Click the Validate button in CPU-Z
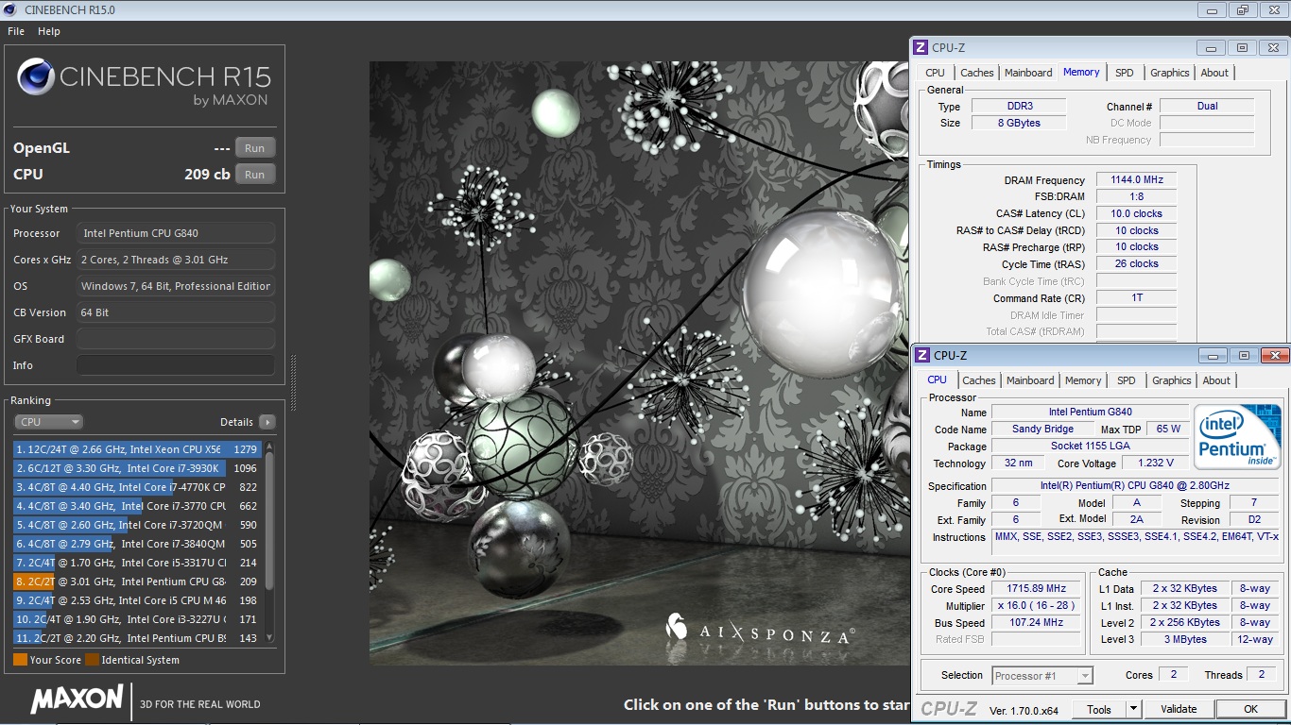The height and width of the screenshot is (725, 1291). [1179, 709]
